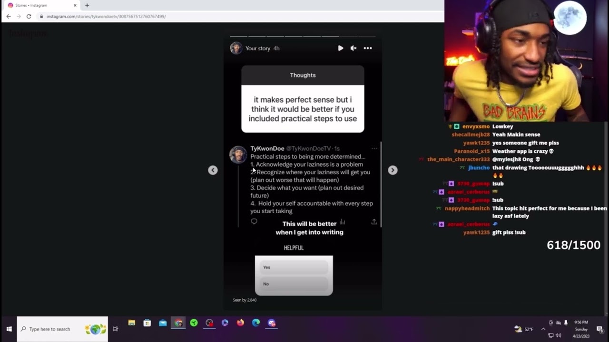Vote Yes on the Helpful poll
The image size is (609, 342).
pyautogui.click(x=294, y=267)
